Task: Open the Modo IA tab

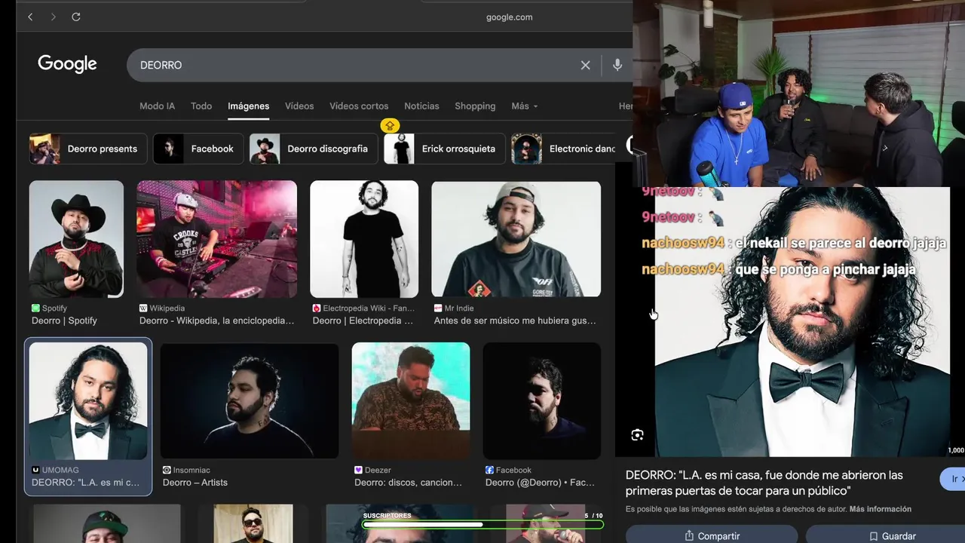Action: [x=157, y=106]
